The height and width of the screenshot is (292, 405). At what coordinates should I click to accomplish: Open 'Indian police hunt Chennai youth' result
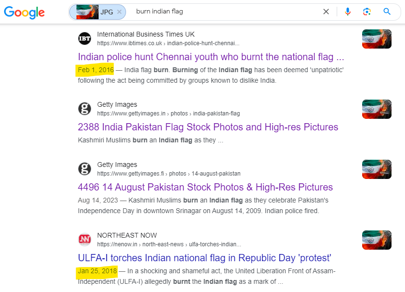[211, 57]
